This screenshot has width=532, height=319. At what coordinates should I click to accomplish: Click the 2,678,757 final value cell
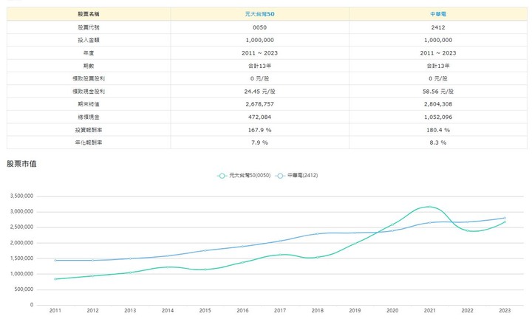(x=259, y=104)
